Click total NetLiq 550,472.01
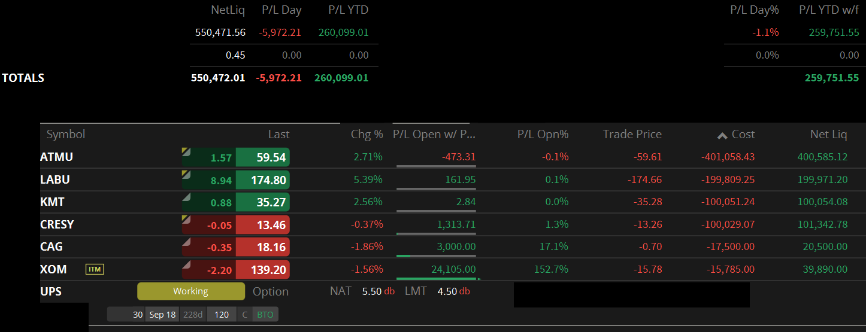This screenshot has height=332, width=866. tap(218, 78)
